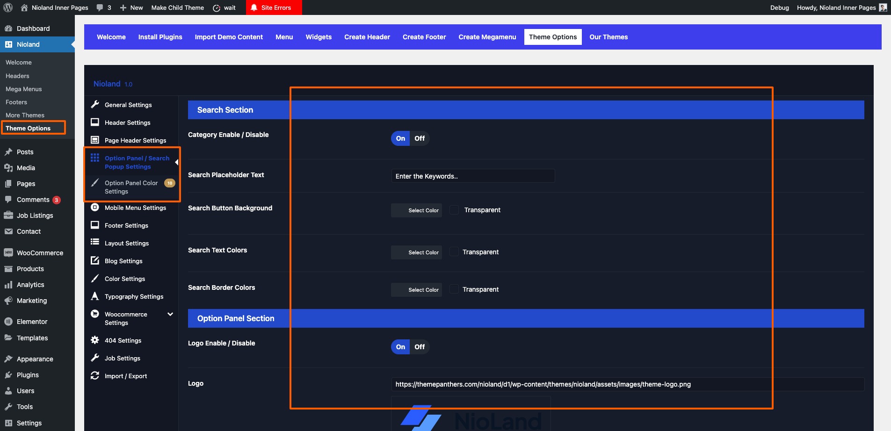Click the Search Placeholder Text field

tap(472, 176)
